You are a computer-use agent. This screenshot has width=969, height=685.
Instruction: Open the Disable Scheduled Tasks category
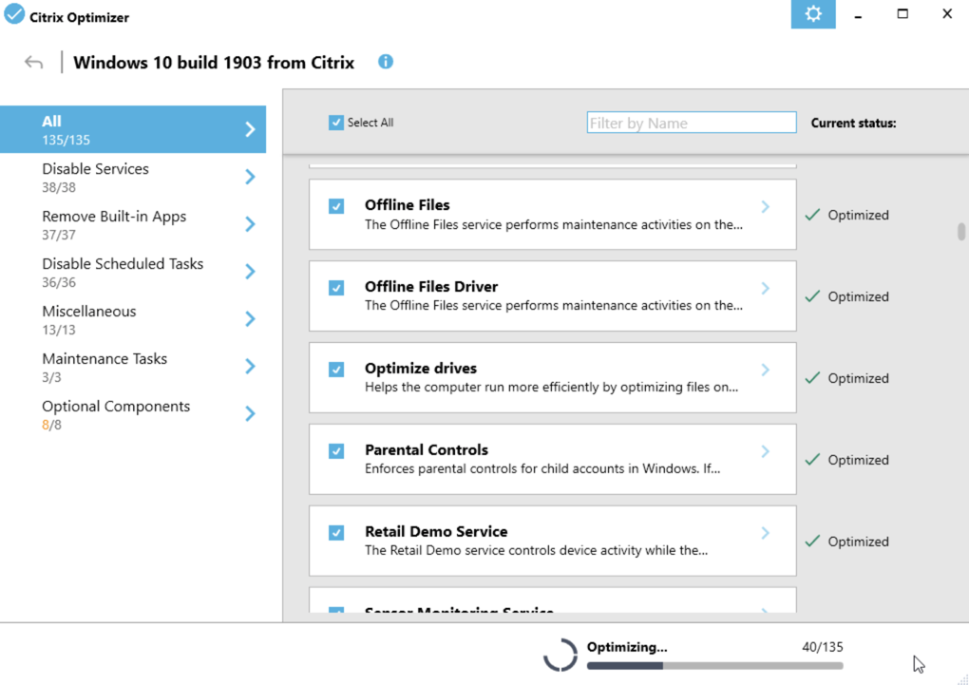click(133, 272)
